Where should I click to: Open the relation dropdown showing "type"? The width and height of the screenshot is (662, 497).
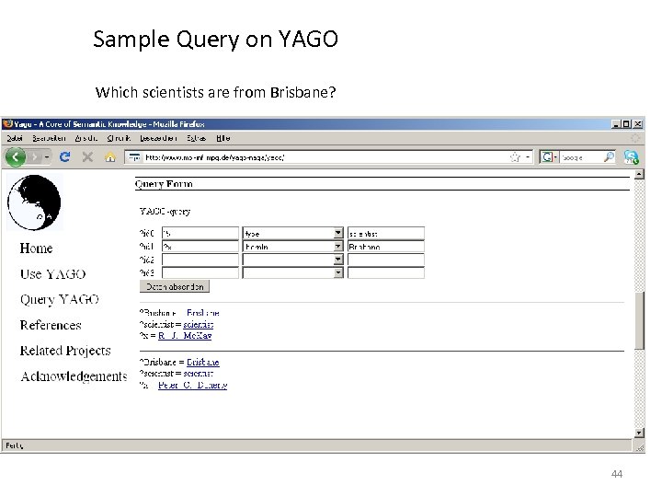coord(338,234)
